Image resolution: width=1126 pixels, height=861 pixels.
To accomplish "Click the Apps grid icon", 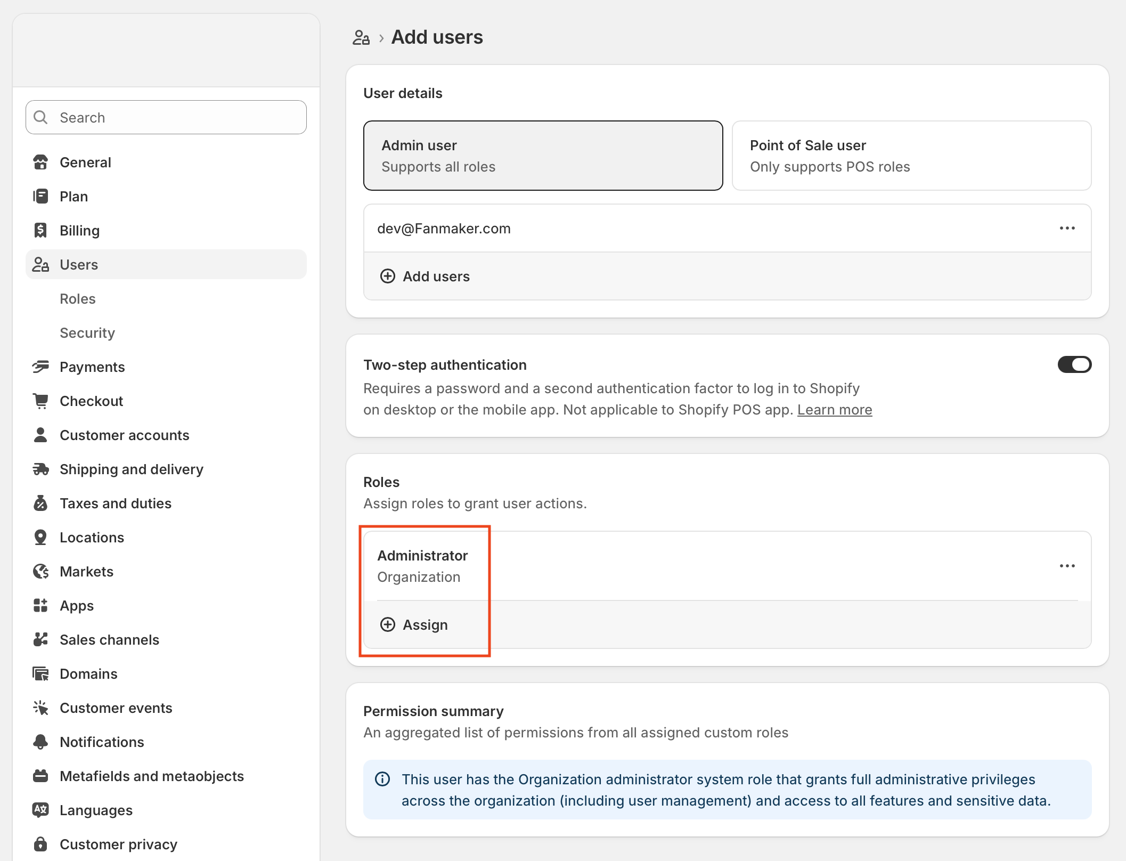I will coord(40,605).
